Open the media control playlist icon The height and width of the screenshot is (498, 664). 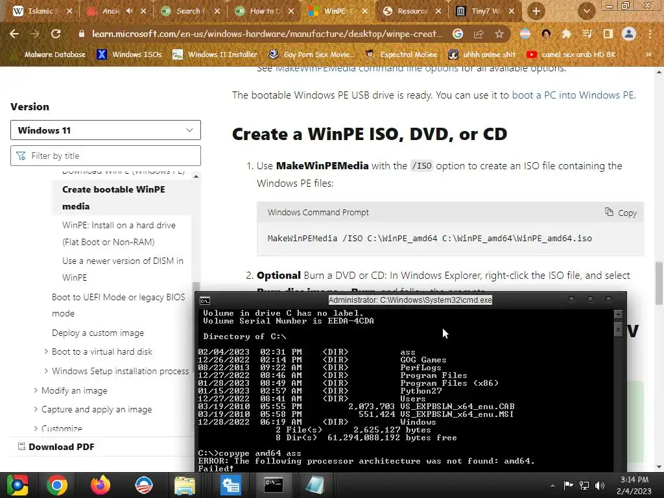tap(587, 34)
